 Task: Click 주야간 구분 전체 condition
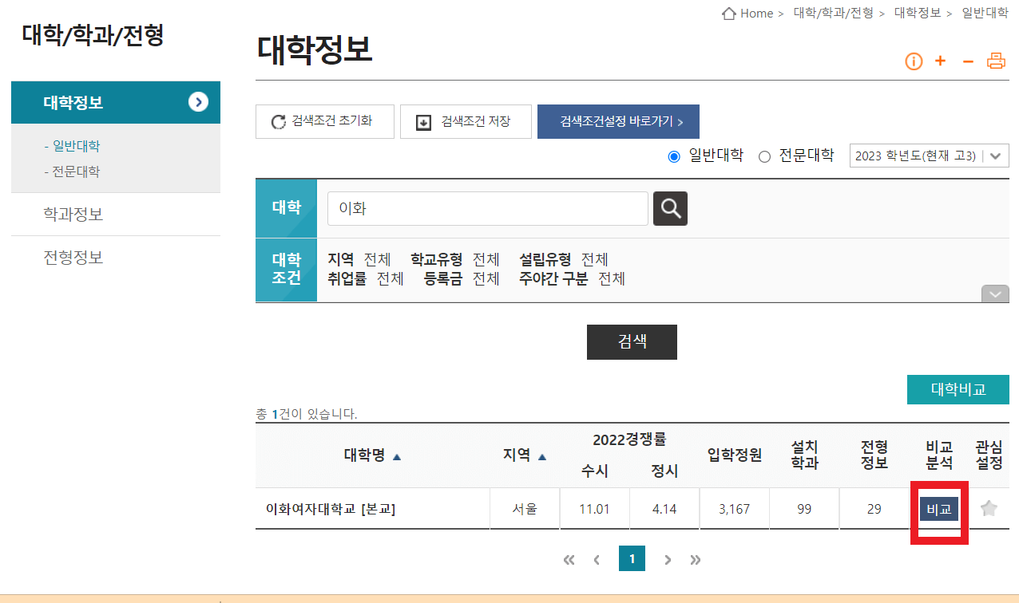click(x=572, y=278)
